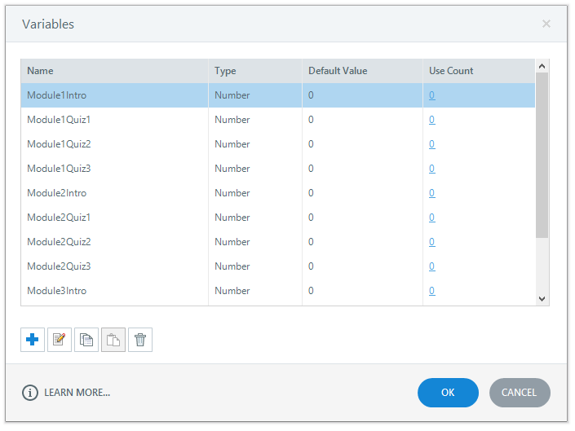Sort by the Name column header
The height and width of the screenshot is (431, 575).
click(x=40, y=71)
